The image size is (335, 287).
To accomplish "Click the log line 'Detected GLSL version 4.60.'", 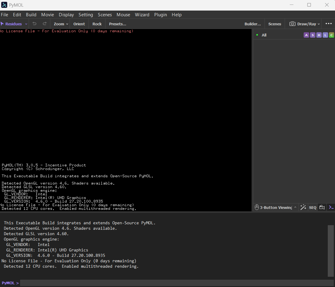I will [x=36, y=234].
